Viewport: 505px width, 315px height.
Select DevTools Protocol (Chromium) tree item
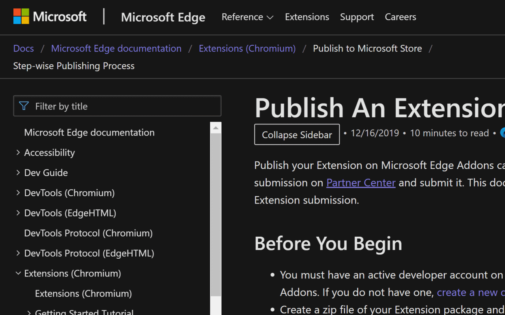tap(88, 233)
